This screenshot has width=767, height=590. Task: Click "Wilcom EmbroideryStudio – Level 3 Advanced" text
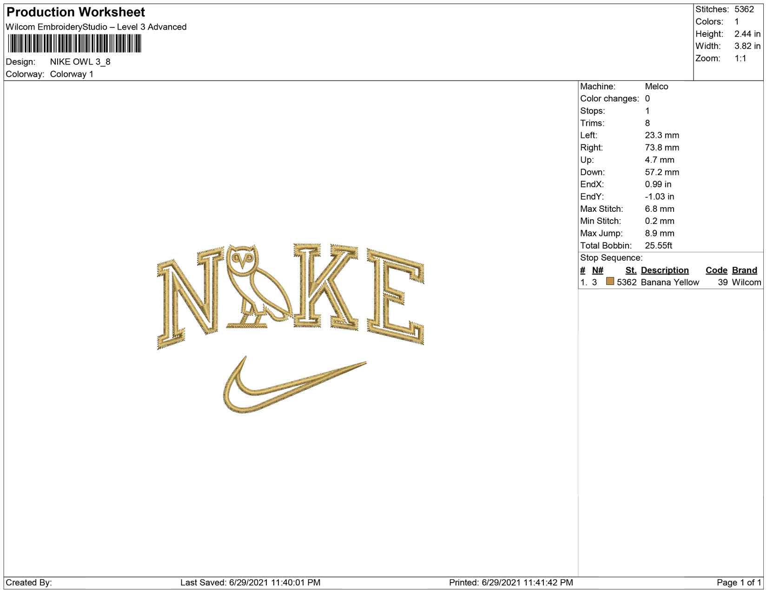pos(96,27)
